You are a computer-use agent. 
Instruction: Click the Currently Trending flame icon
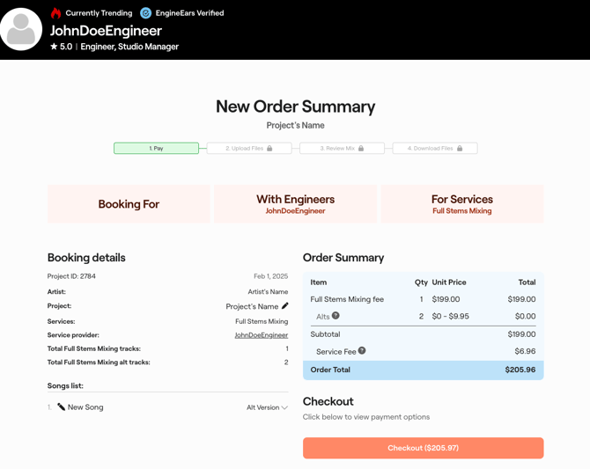[x=55, y=13]
